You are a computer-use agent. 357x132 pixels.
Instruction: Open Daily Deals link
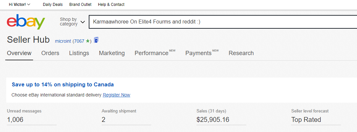53,5
